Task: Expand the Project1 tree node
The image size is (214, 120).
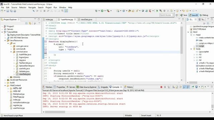Action: click(x=2, y=26)
